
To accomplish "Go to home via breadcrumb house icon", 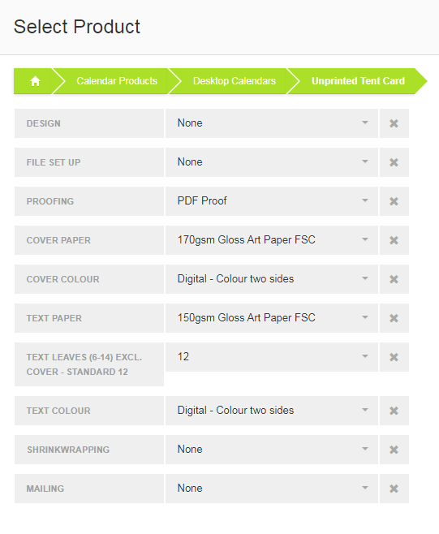I will click(35, 81).
